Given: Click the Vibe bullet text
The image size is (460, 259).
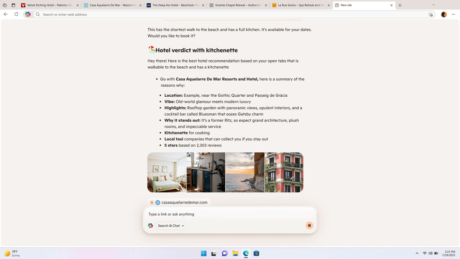Looking at the screenshot, I should pos(208,102).
